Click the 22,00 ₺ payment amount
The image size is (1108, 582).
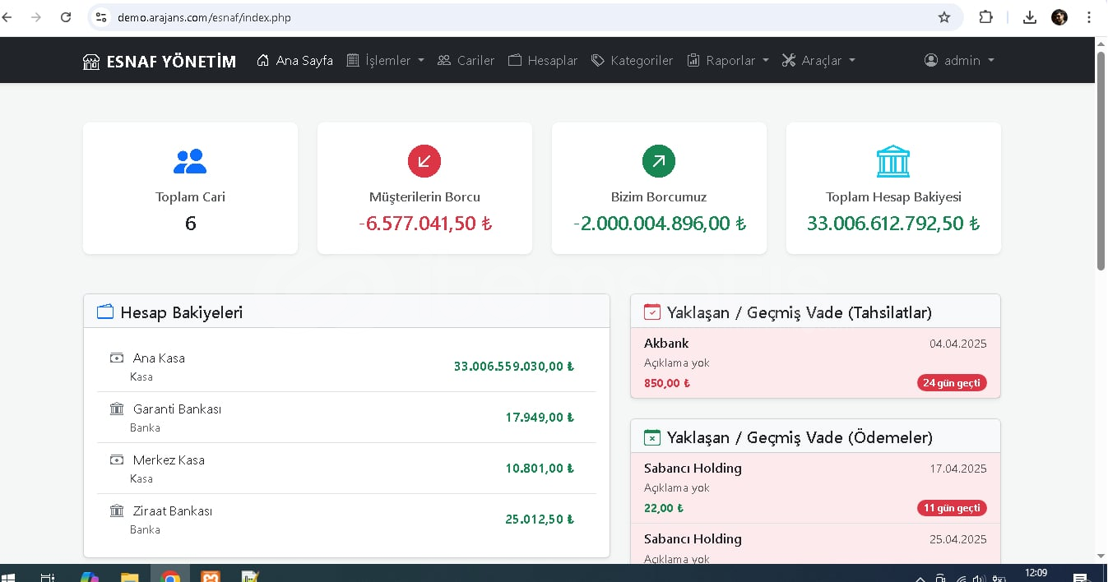664,508
